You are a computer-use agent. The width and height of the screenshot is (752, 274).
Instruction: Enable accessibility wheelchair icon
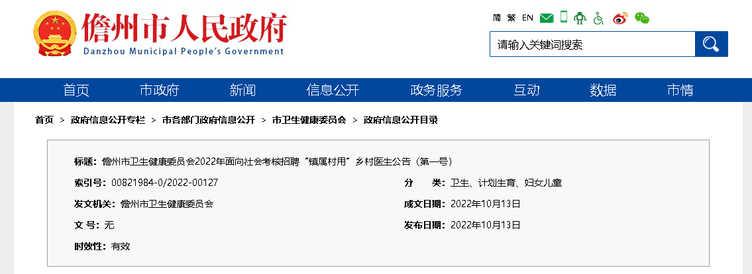pyautogui.click(x=598, y=19)
